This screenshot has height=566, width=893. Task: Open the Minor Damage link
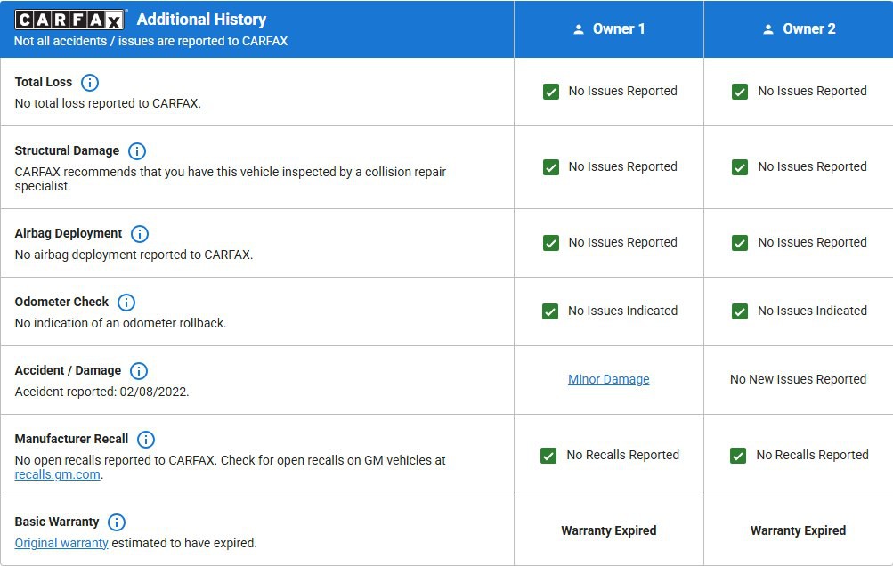pos(609,379)
